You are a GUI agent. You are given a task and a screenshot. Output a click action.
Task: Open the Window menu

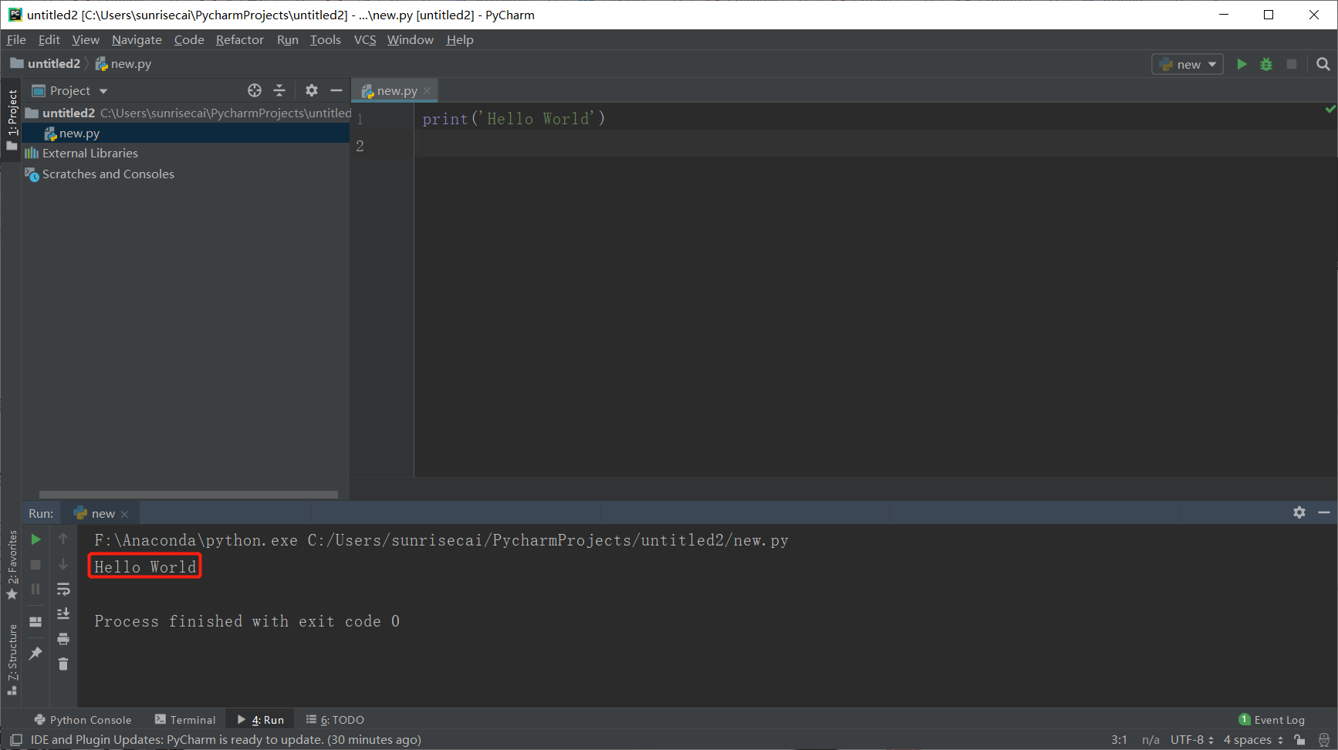tap(411, 40)
